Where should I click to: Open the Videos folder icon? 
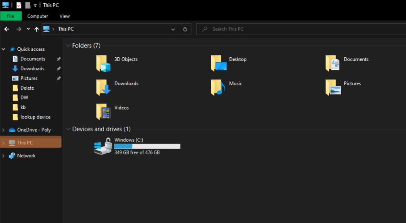click(x=103, y=112)
